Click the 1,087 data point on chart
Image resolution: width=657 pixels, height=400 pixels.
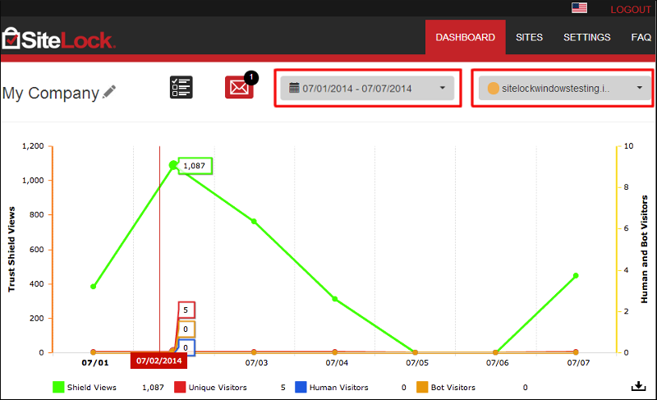pos(173,165)
